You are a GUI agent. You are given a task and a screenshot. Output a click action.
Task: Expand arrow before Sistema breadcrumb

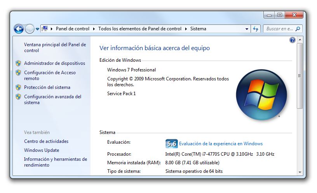click(x=186, y=29)
